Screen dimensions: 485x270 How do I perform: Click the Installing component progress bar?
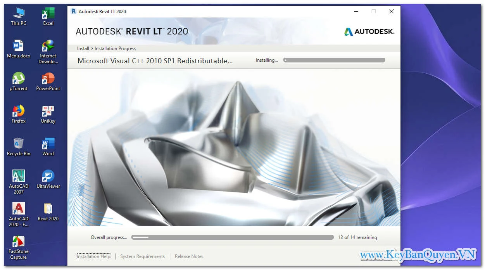[x=334, y=60]
